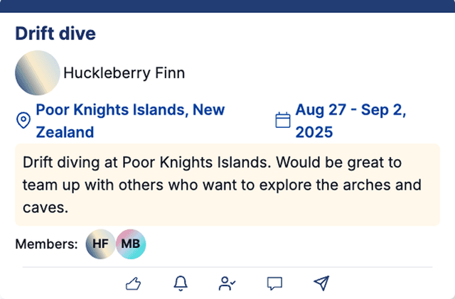Share the post via paper plane icon
Viewport: 455px width, 299px height.
321,283
